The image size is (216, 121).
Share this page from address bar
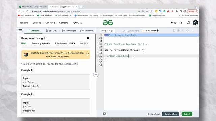(147, 11)
